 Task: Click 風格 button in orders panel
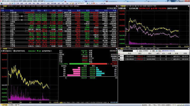tap(160, 51)
